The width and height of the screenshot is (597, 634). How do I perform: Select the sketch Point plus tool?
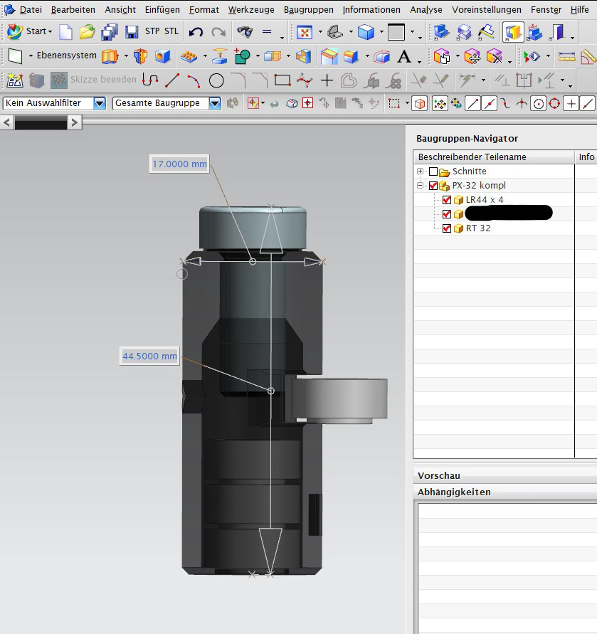point(327,80)
